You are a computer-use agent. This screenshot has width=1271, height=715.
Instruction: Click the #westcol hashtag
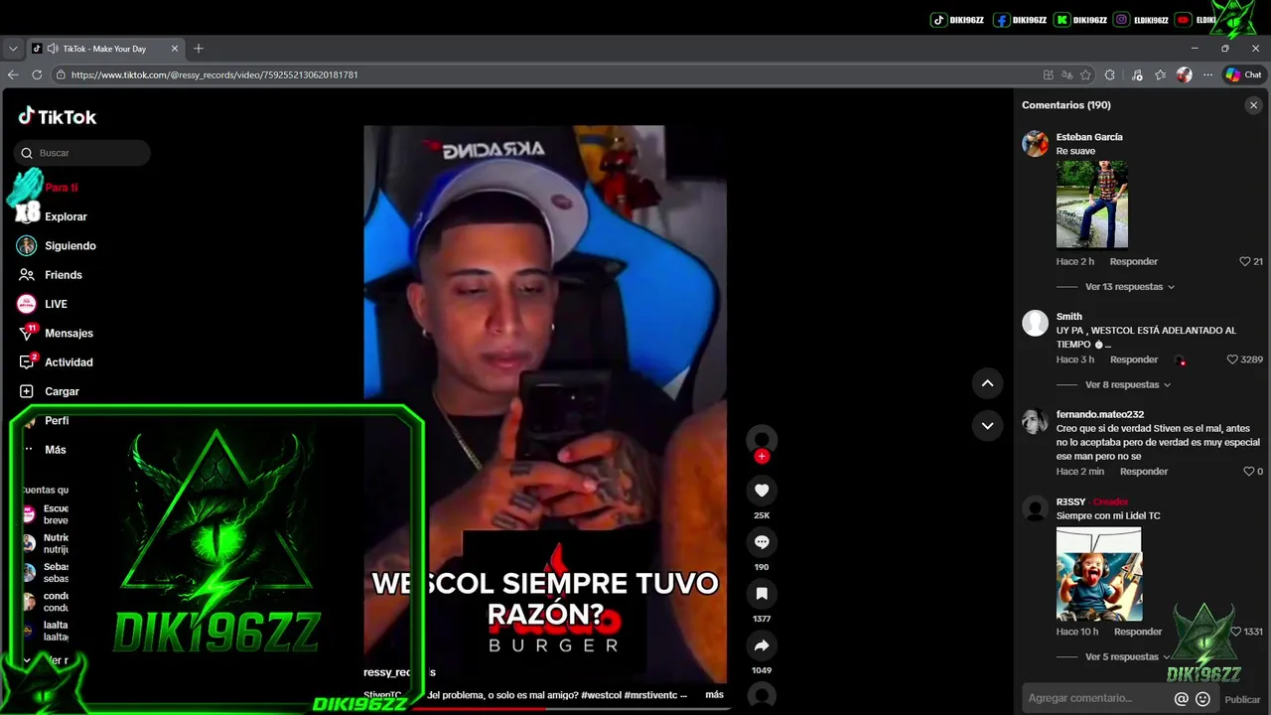coord(603,695)
